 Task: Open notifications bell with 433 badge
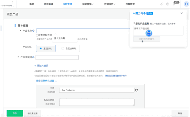click(174, 4)
